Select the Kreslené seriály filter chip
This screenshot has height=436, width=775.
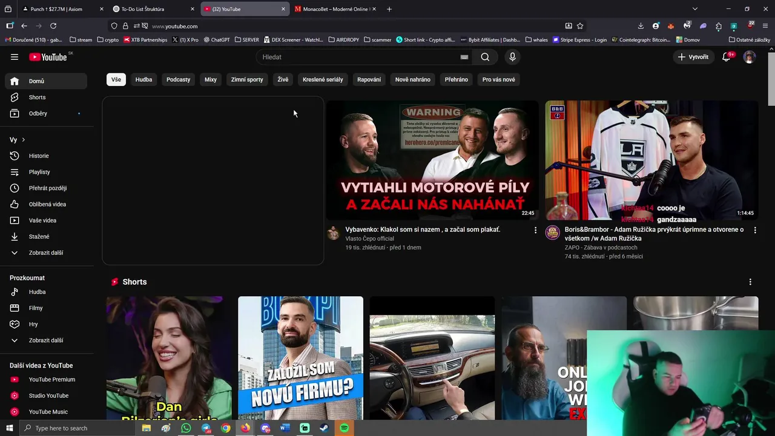click(x=323, y=79)
